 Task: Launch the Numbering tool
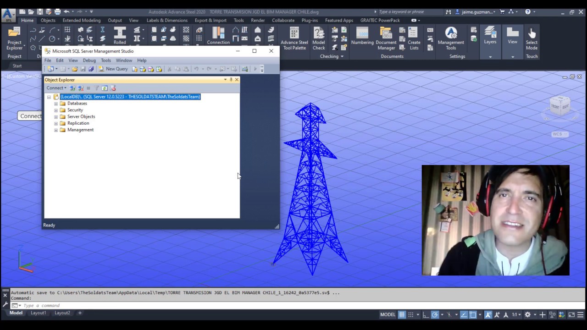click(x=362, y=36)
